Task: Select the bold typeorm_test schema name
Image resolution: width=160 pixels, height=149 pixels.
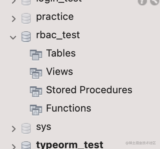Action: point(70,145)
